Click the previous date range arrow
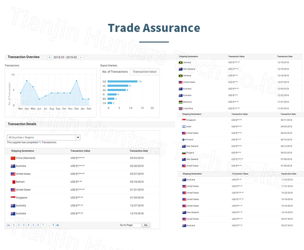The width and height of the screenshot is (304, 250). 49,57
